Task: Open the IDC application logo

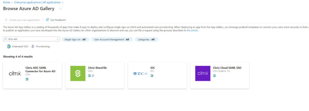Action: [x=140, y=74]
